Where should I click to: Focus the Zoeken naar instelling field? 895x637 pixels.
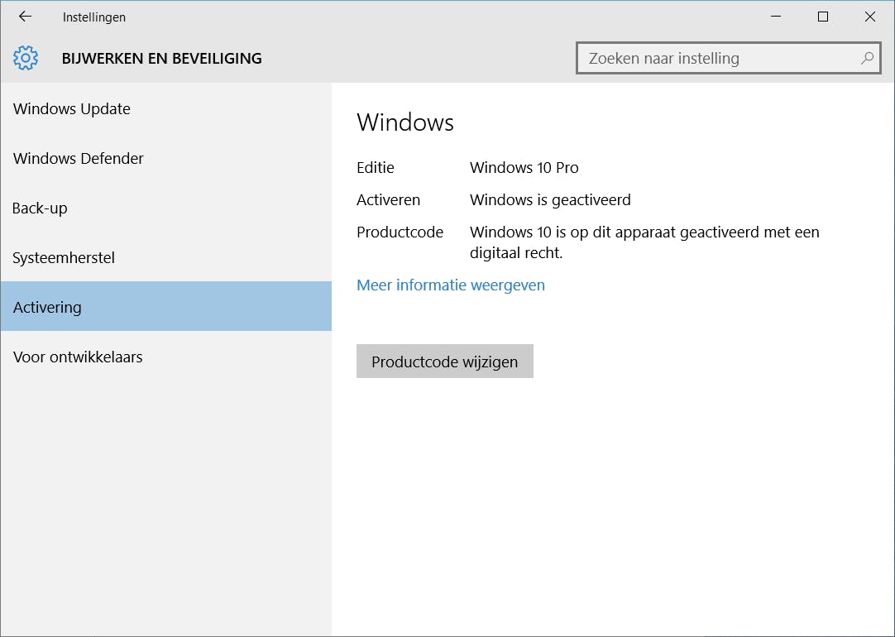(729, 58)
